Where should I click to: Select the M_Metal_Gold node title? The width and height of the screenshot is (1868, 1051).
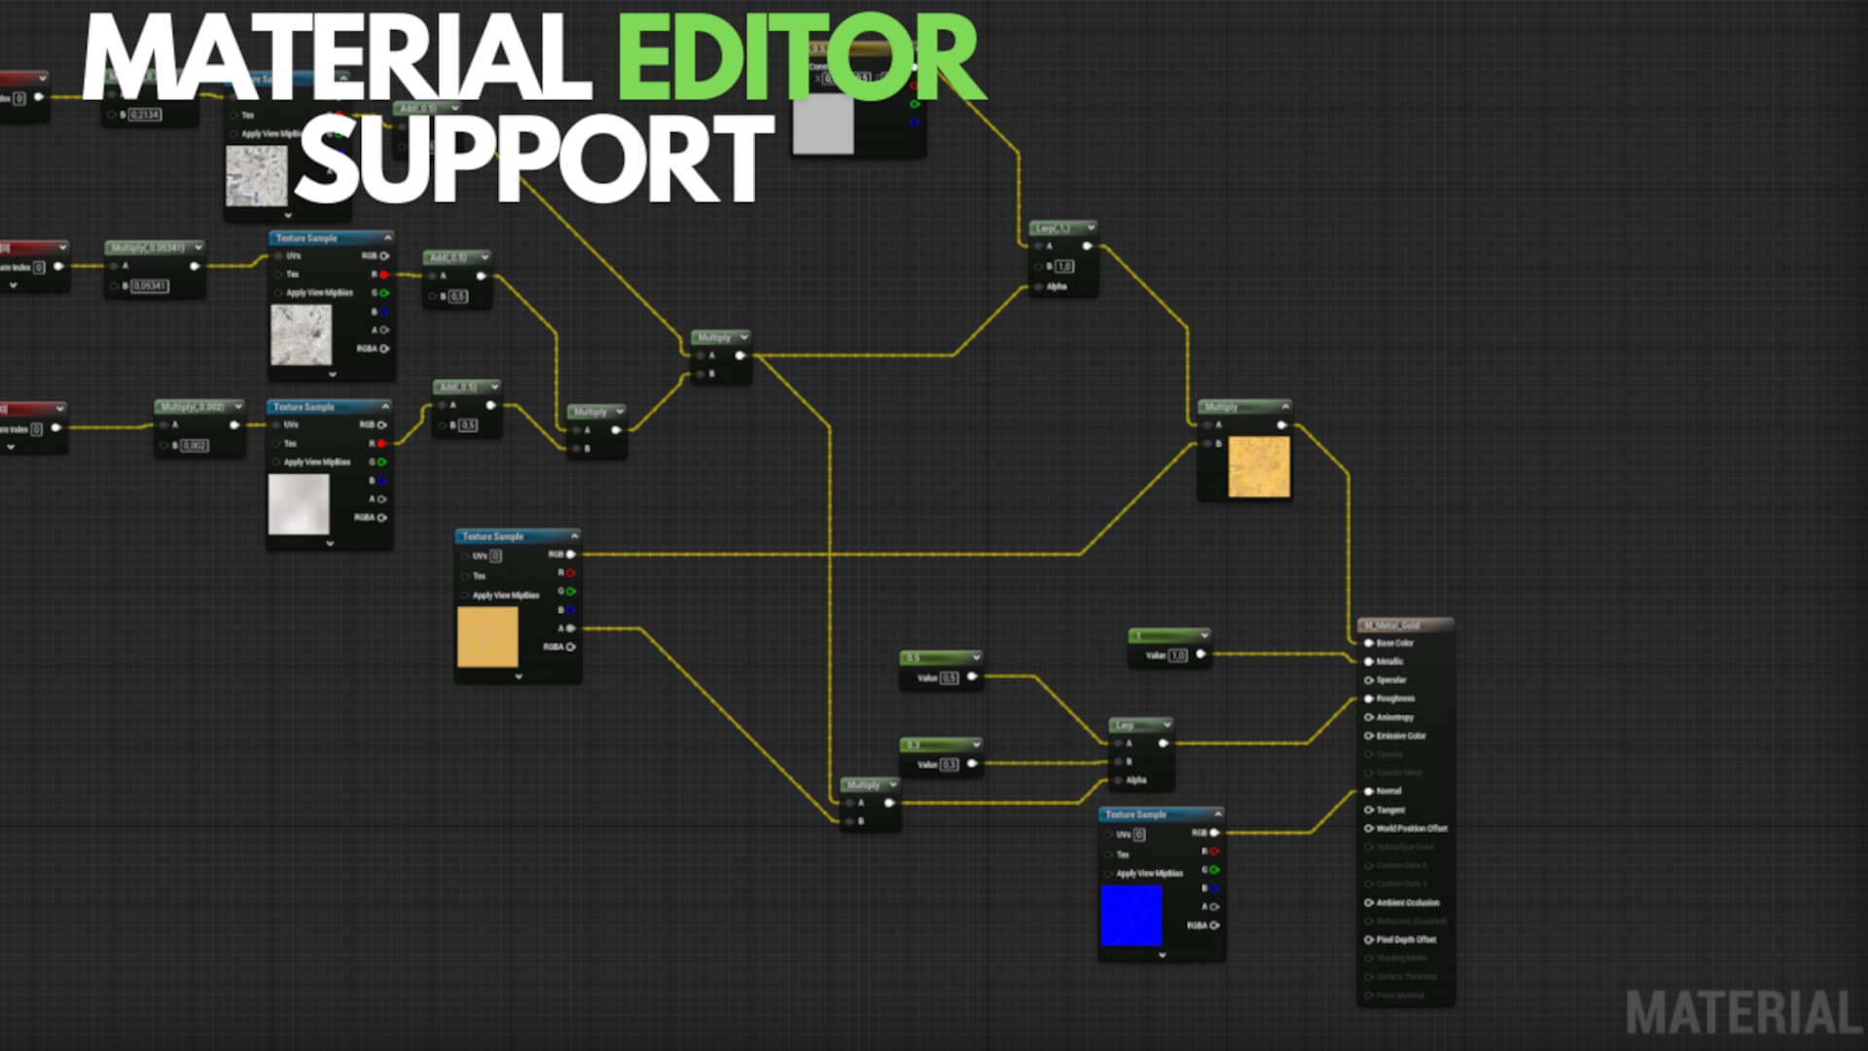[x=1392, y=626]
